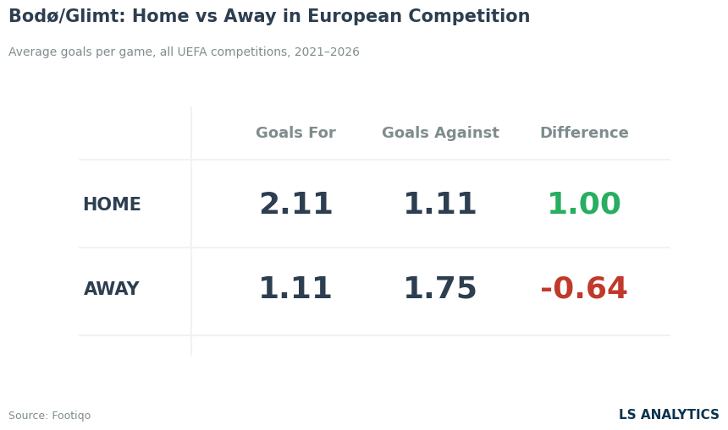Screen dimensions: 728x430
Task: Click the horizontal line below the column headers
Action: point(375,160)
